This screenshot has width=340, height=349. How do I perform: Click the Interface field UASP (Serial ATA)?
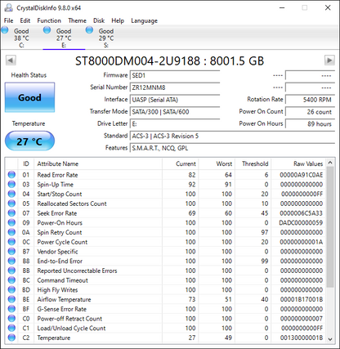pyautogui.click(x=175, y=100)
